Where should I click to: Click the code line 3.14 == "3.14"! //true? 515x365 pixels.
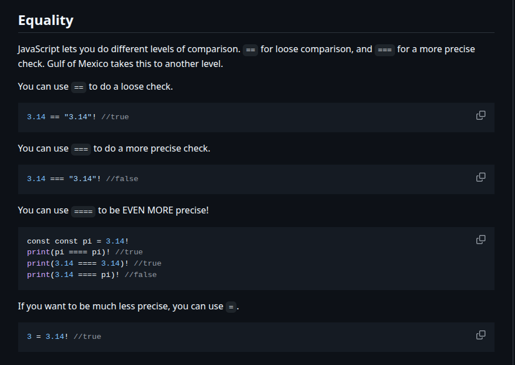(x=78, y=117)
